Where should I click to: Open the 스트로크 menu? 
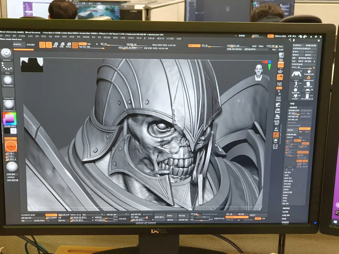pyautogui.click(x=130, y=38)
